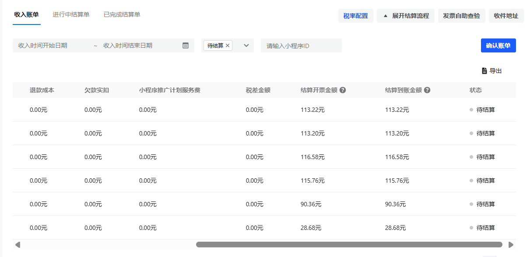This screenshot has width=530, height=257.
Task: Expand the 展开结算流程 section
Action: (x=405, y=16)
